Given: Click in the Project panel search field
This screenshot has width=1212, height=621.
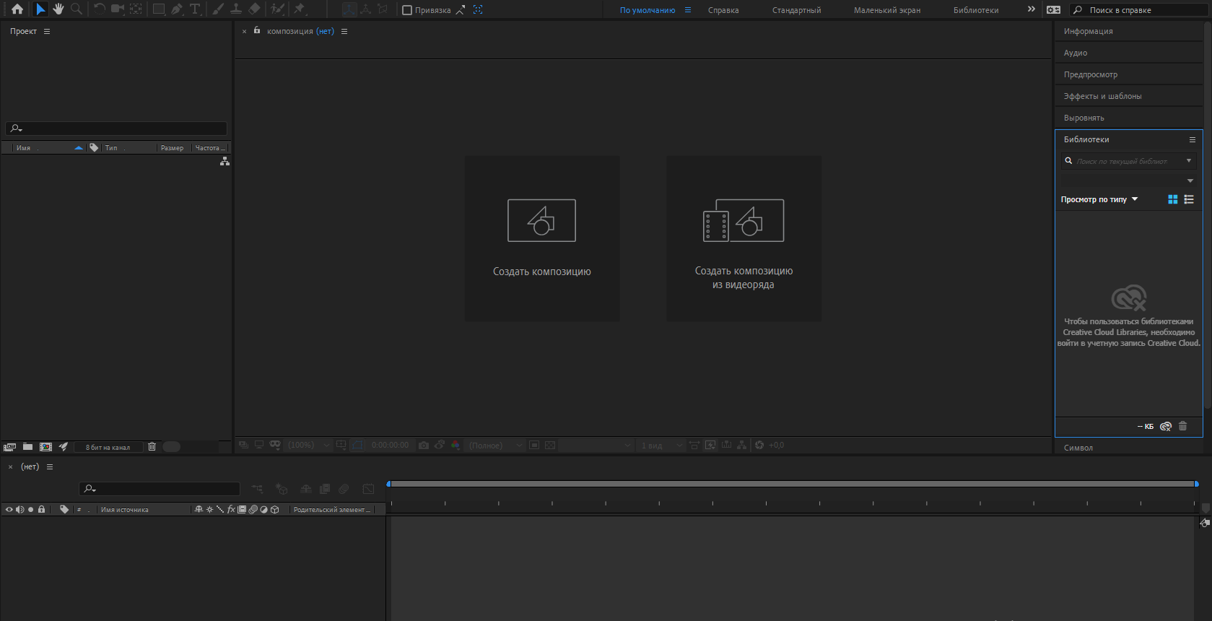Looking at the screenshot, I should (x=116, y=129).
